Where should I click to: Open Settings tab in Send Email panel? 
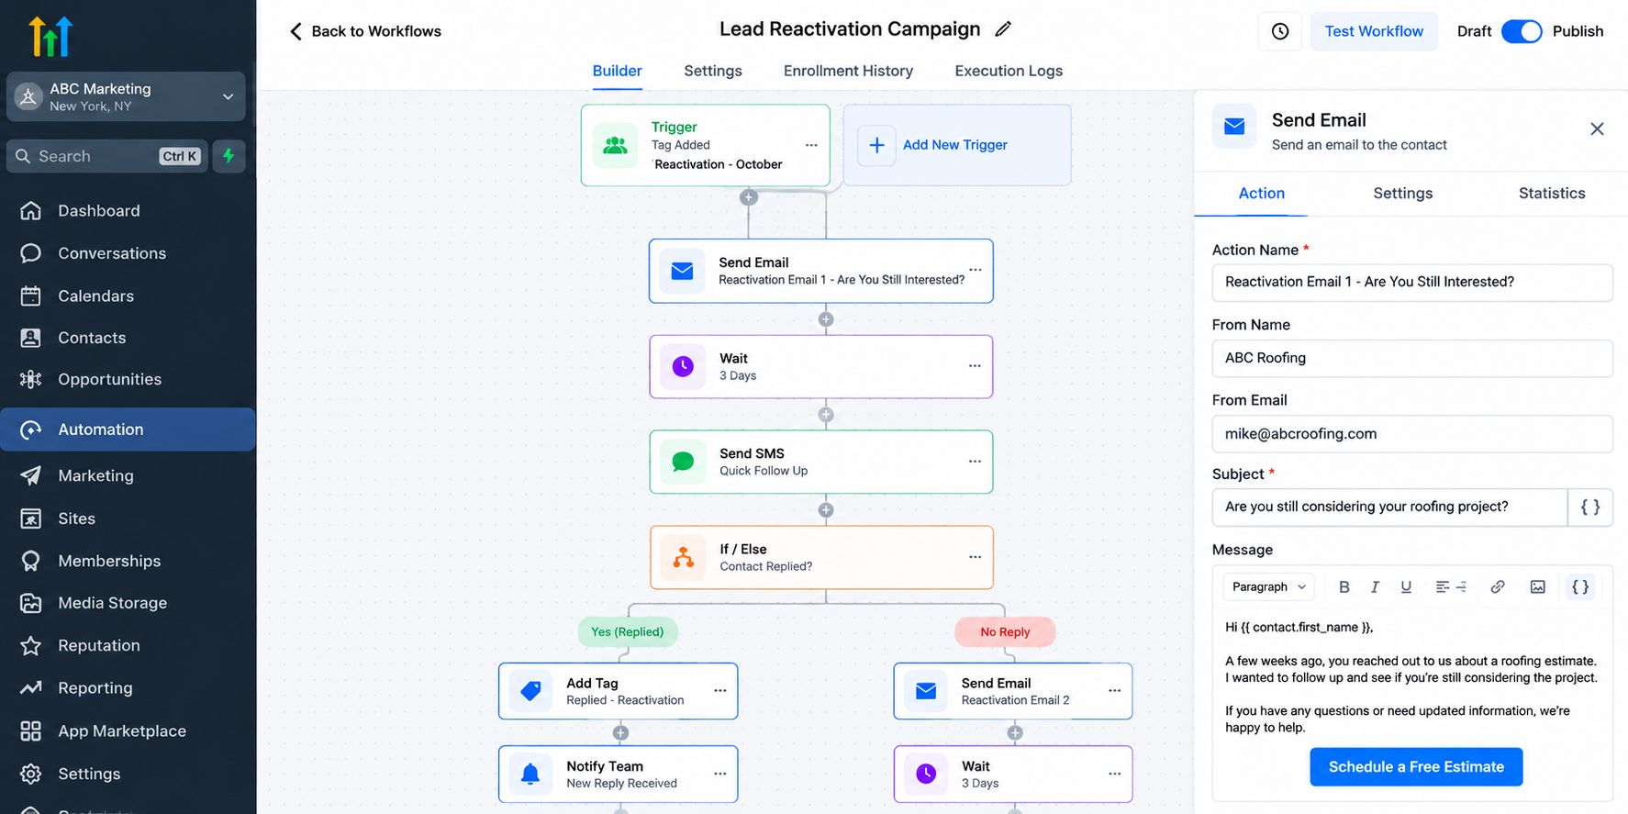1402,194
